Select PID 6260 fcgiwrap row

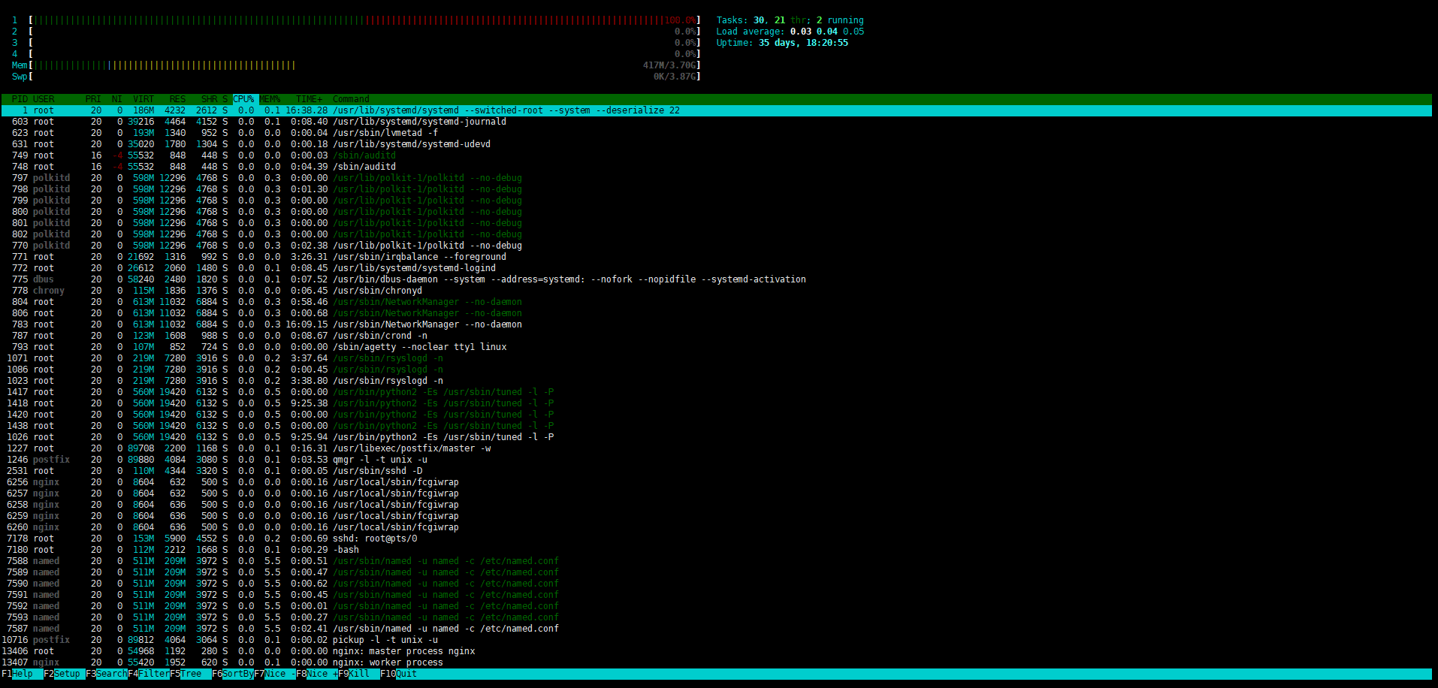pyautogui.click(x=717, y=527)
